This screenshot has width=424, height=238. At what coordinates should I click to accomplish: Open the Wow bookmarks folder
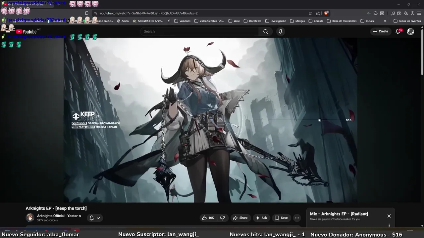[x=234, y=21]
